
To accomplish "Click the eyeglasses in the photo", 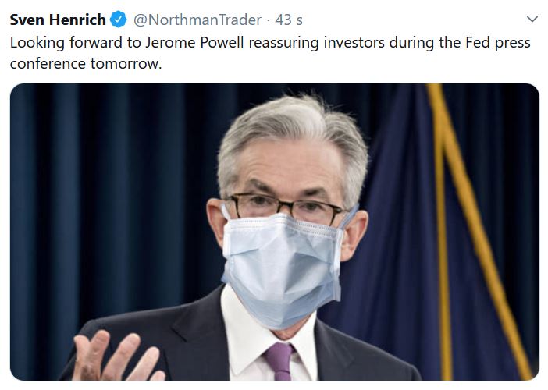I will (x=286, y=207).
